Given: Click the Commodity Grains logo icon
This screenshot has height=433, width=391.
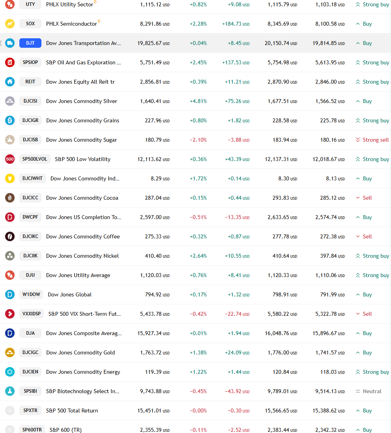Looking at the screenshot, I should pos(9,120).
